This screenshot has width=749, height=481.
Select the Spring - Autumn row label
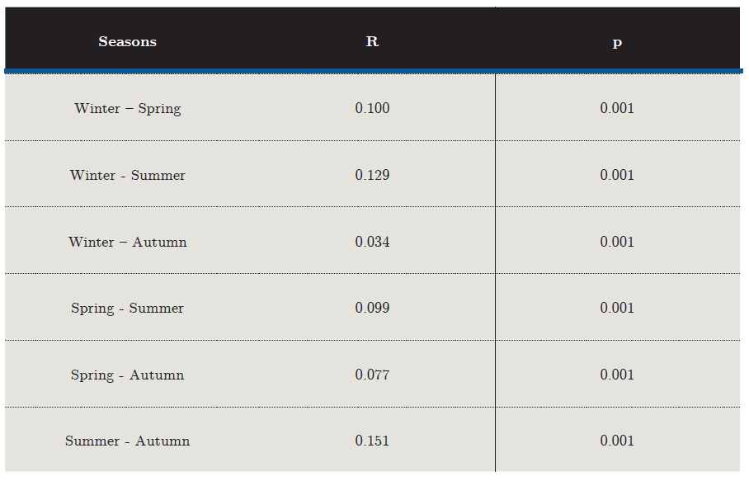128,375
